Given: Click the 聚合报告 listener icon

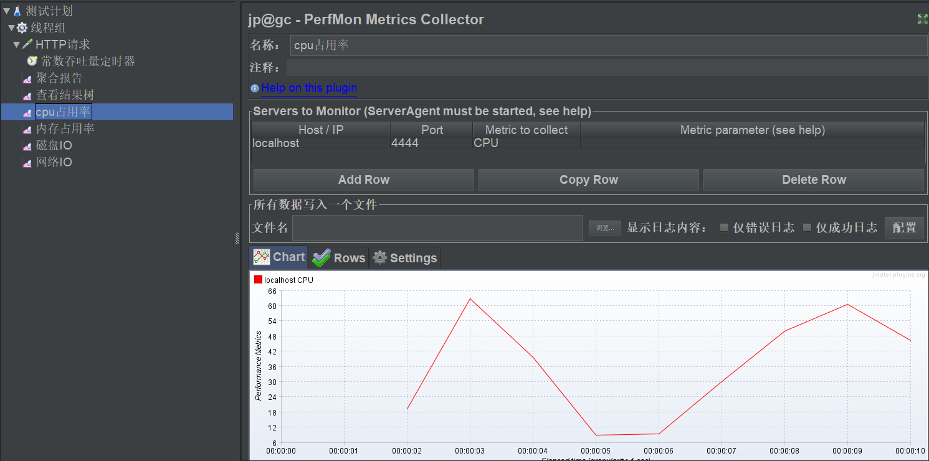Looking at the screenshot, I should pos(27,78).
